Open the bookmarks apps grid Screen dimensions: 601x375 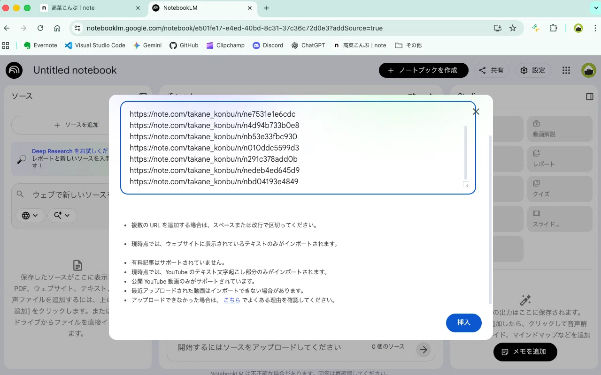6,45
